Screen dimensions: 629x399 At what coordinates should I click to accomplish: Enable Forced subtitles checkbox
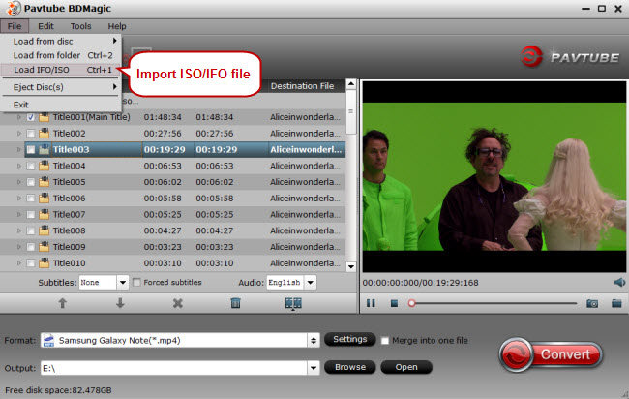tap(136, 282)
